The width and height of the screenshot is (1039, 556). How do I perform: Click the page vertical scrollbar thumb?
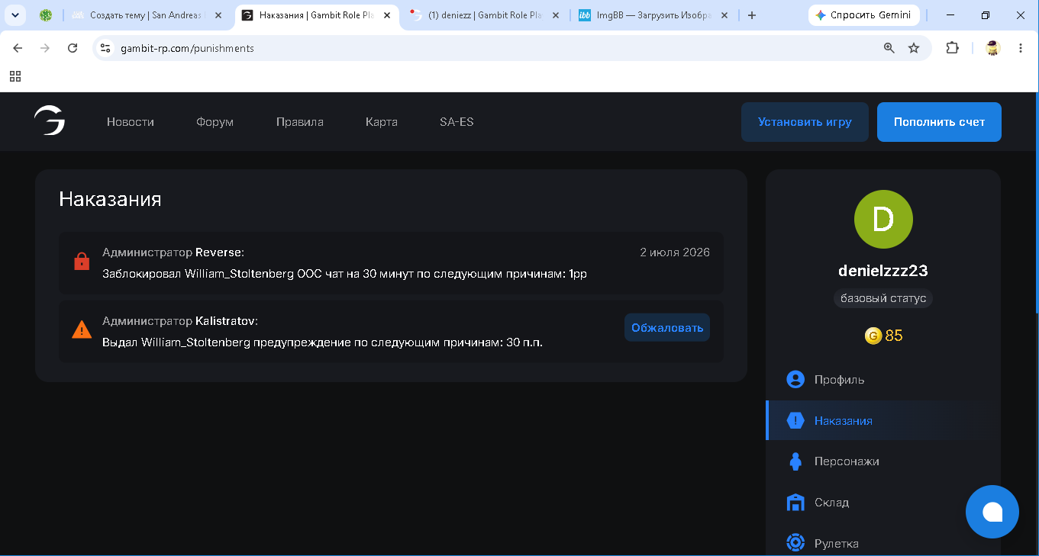(x=1036, y=202)
